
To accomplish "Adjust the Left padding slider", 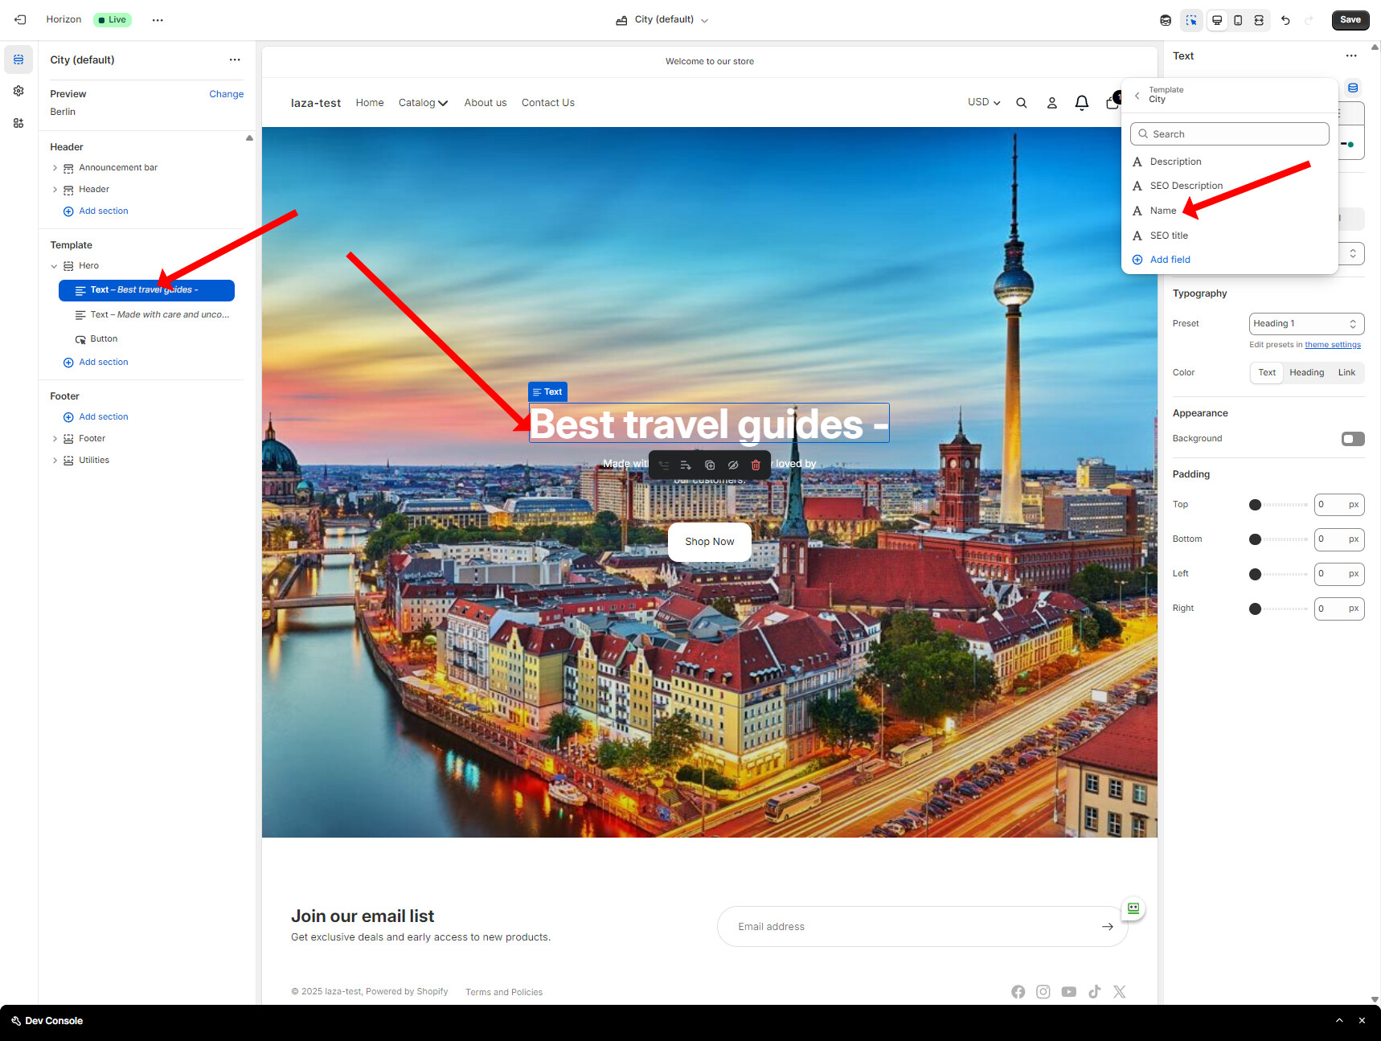I will point(1279,574).
